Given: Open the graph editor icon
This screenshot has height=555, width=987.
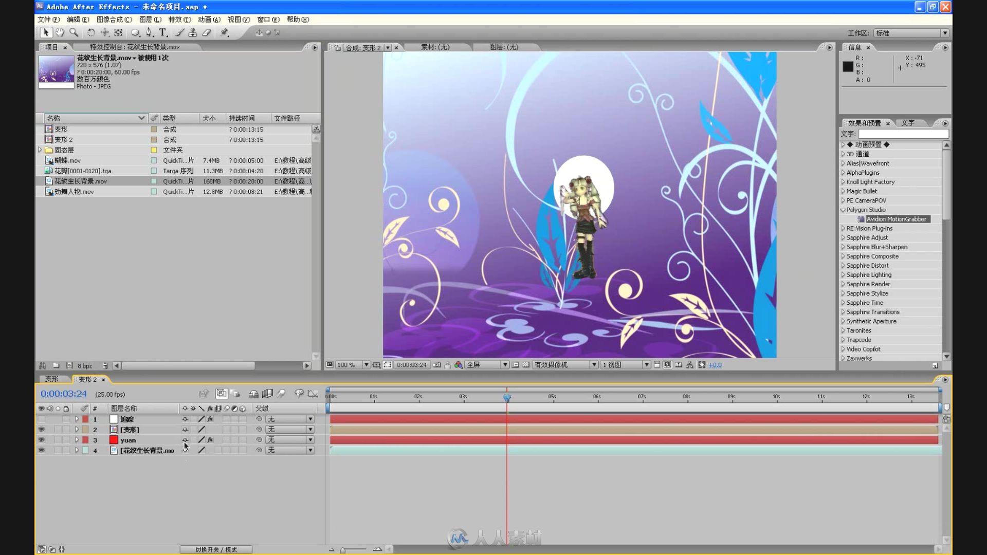Looking at the screenshot, I should pyautogui.click(x=313, y=394).
